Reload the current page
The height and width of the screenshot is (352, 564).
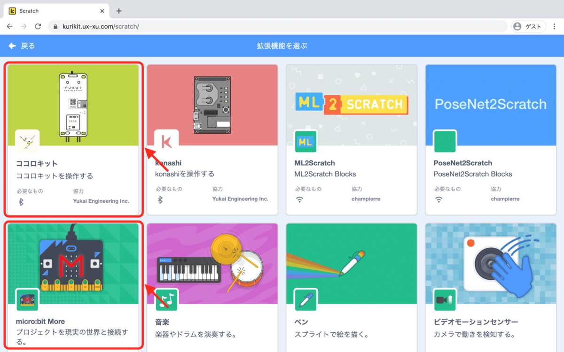click(x=39, y=27)
